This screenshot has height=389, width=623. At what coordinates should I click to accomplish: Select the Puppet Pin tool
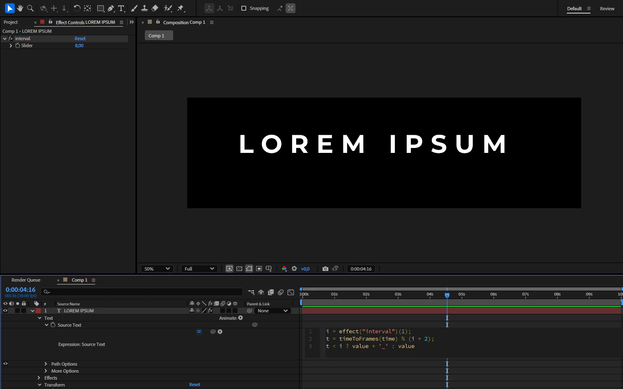tap(181, 8)
